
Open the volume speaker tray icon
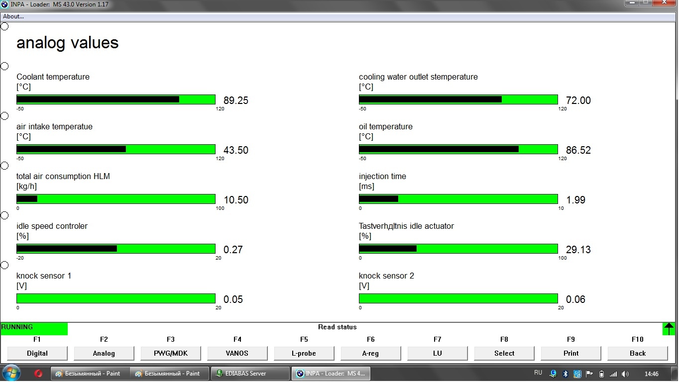625,374
